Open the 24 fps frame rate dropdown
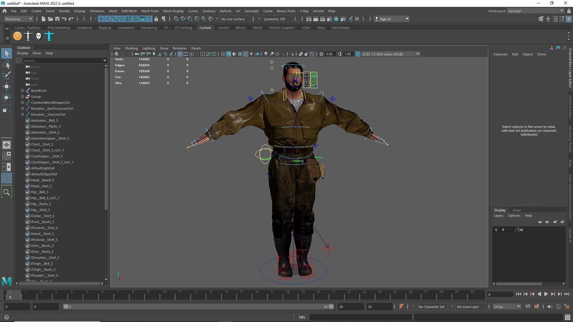This screenshot has width=573, height=322. 507,307
